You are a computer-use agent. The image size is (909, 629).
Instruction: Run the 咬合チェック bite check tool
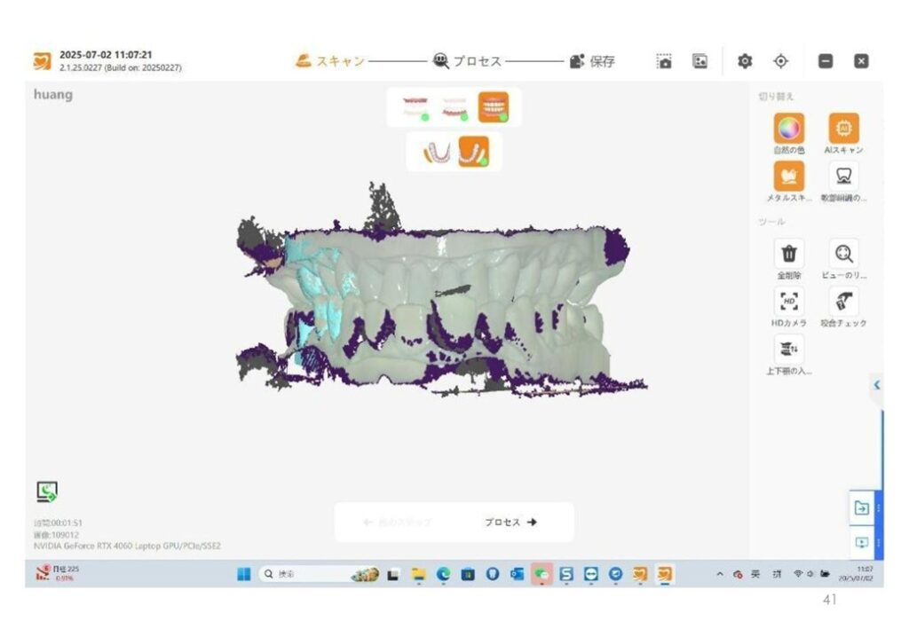coord(843,302)
